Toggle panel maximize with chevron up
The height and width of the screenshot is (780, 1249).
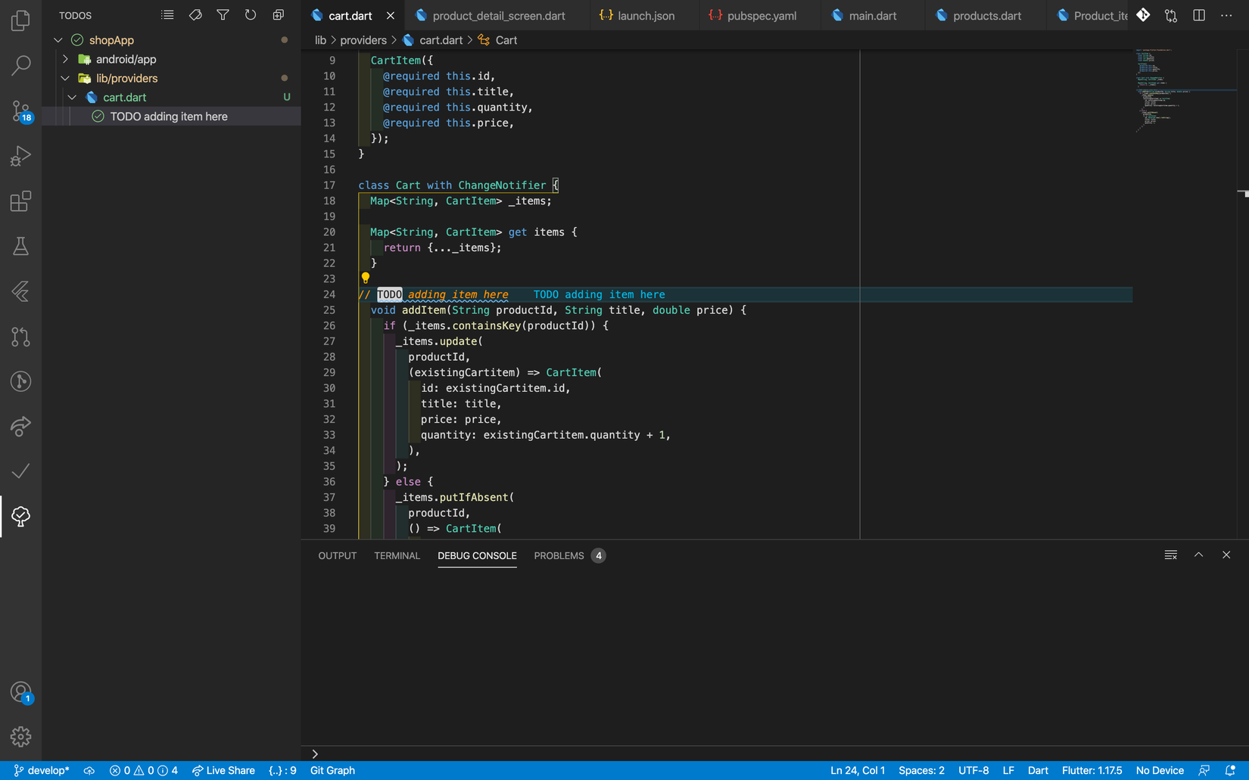[x=1198, y=555]
